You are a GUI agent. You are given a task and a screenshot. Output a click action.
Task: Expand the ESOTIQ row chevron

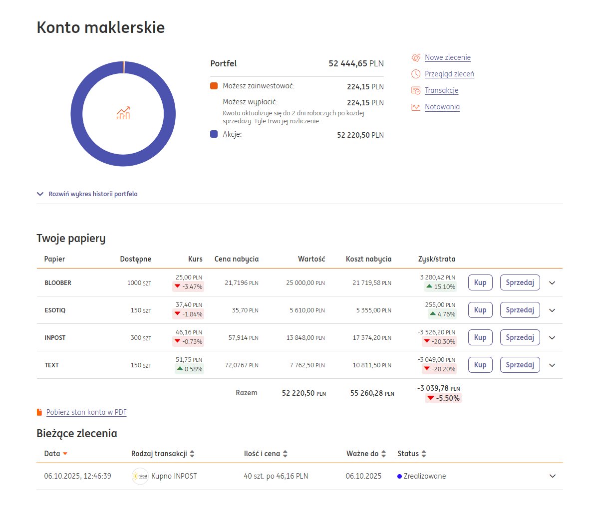552,310
